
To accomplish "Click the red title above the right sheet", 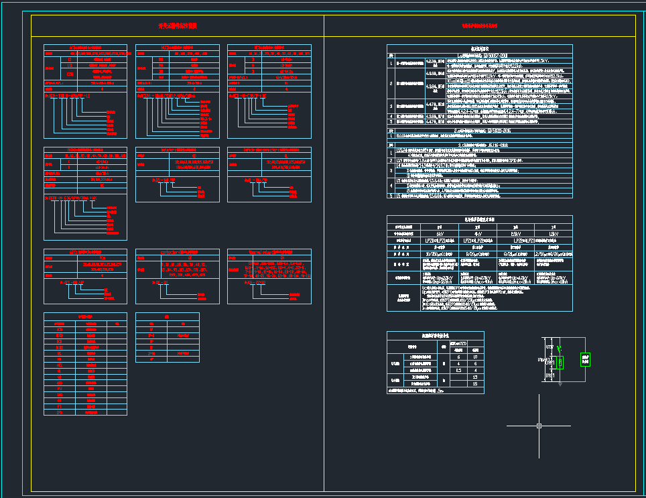I will pos(480,25).
